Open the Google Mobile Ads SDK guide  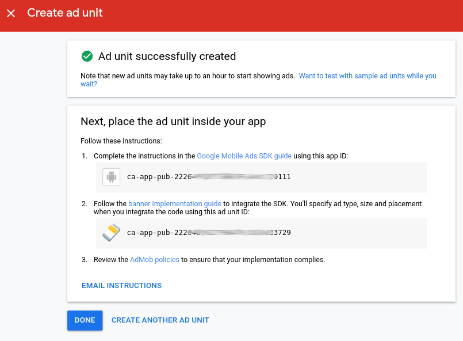pos(244,156)
